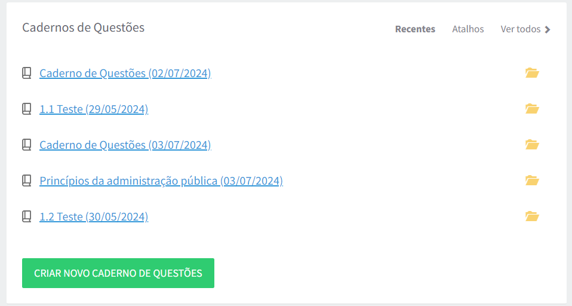Viewport: 572px width, 306px height.
Task: Open folder icon for Caderno de Questões (03/07/2024)
Action: tap(532, 145)
